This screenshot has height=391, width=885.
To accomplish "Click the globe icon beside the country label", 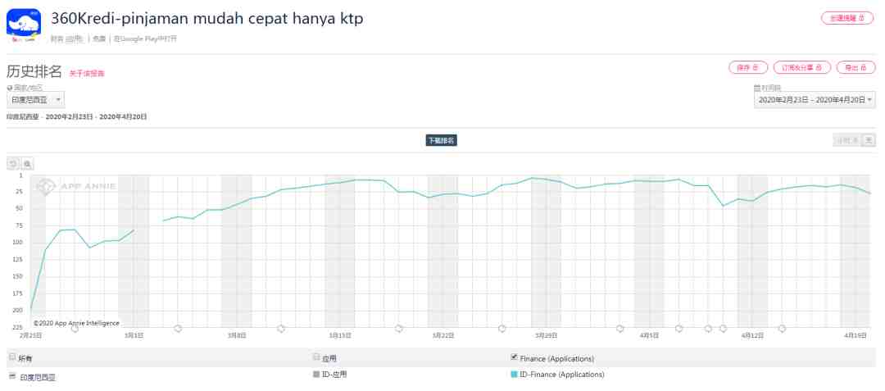I will [x=10, y=87].
